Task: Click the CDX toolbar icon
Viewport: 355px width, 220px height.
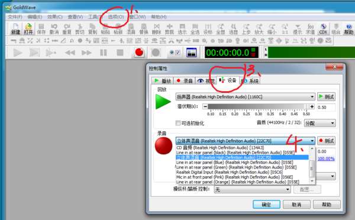Action: pos(323,29)
